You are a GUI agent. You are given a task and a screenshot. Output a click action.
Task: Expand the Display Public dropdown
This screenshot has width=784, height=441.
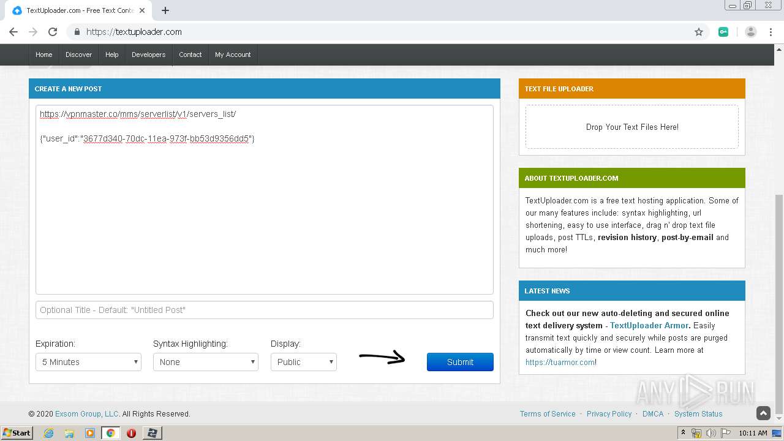coord(304,362)
